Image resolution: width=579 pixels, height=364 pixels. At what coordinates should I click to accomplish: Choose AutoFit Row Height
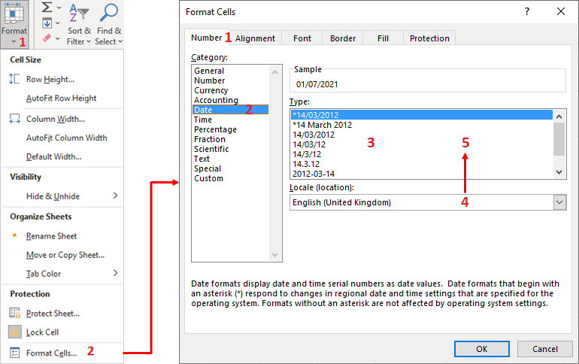(62, 99)
